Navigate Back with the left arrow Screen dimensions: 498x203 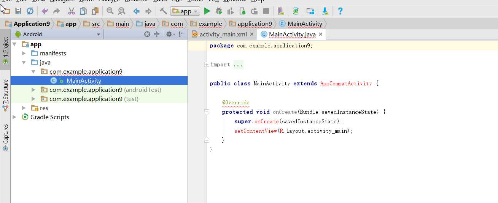[x=136, y=11]
